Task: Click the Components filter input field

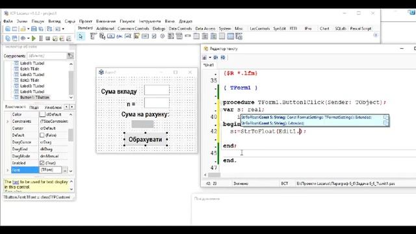Action: [x=47, y=56]
